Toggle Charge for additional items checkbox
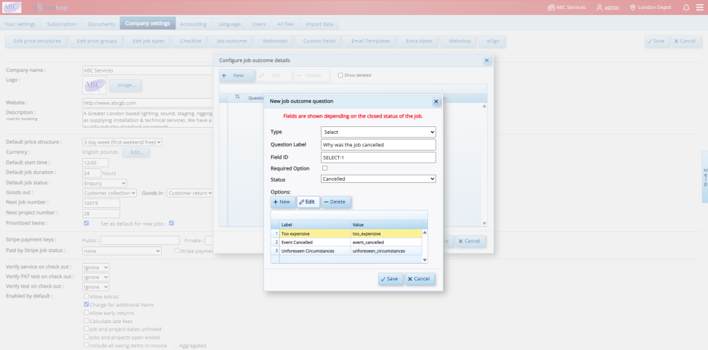The height and width of the screenshot is (350, 708). tap(86, 304)
